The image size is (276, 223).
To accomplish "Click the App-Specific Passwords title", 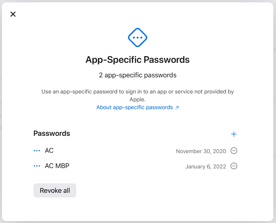I will coord(138,60).
